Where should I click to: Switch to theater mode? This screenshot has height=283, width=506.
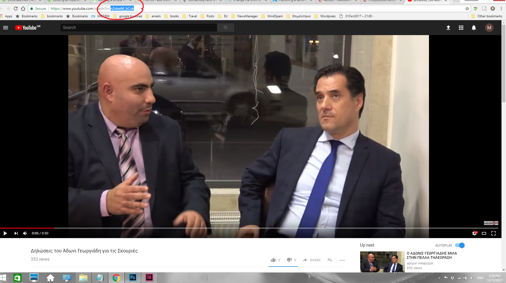point(484,233)
